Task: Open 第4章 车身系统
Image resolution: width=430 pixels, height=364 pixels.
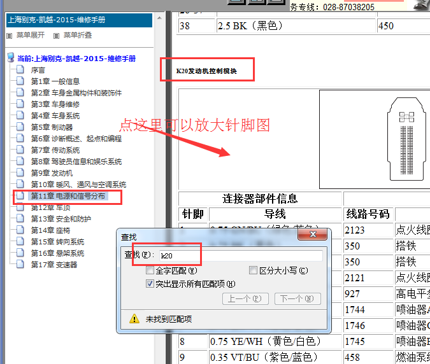Action: click(x=55, y=116)
